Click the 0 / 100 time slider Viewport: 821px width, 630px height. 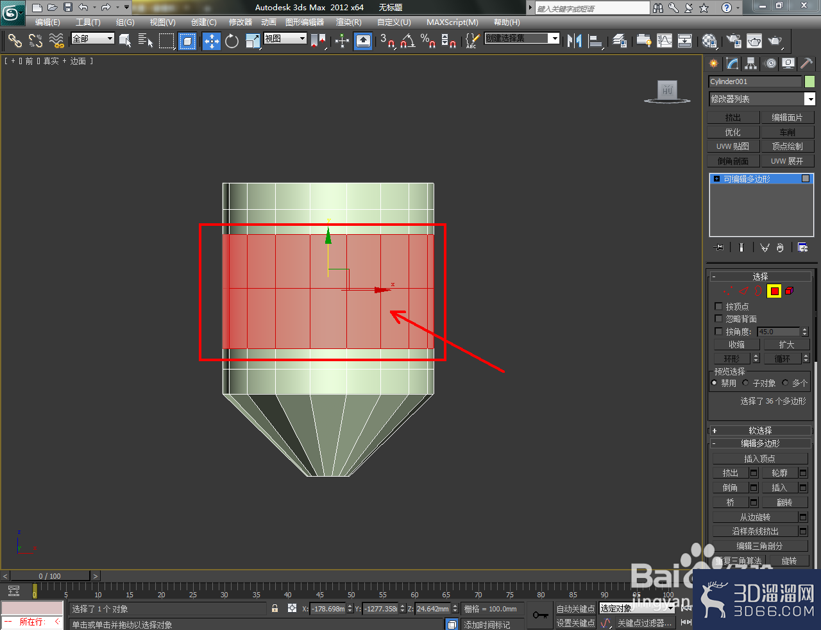(50, 576)
